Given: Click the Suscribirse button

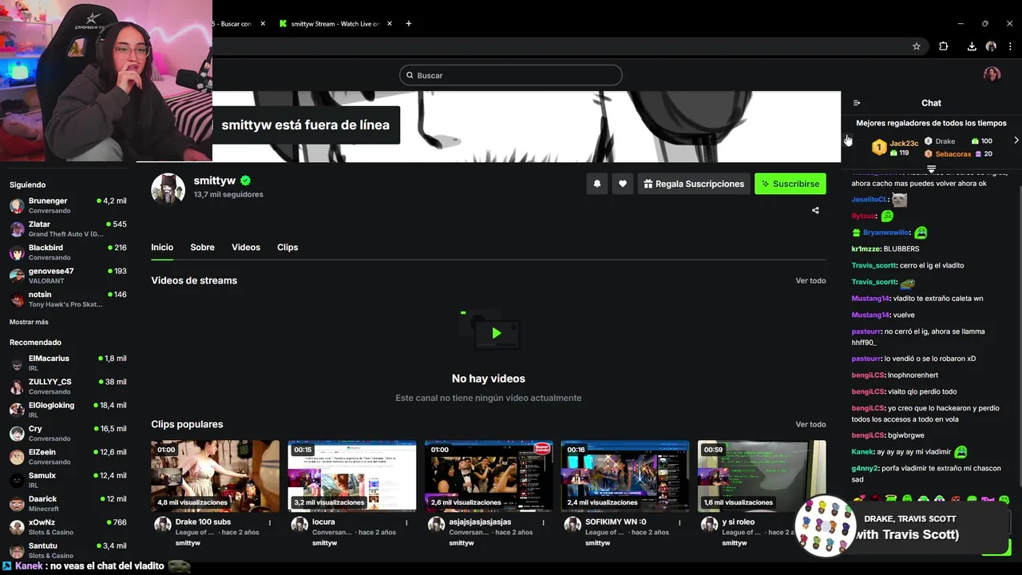Looking at the screenshot, I should click(x=790, y=184).
